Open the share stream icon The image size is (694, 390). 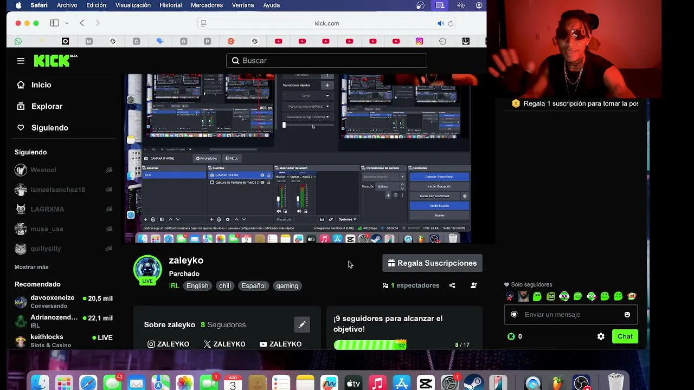point(452,285)
